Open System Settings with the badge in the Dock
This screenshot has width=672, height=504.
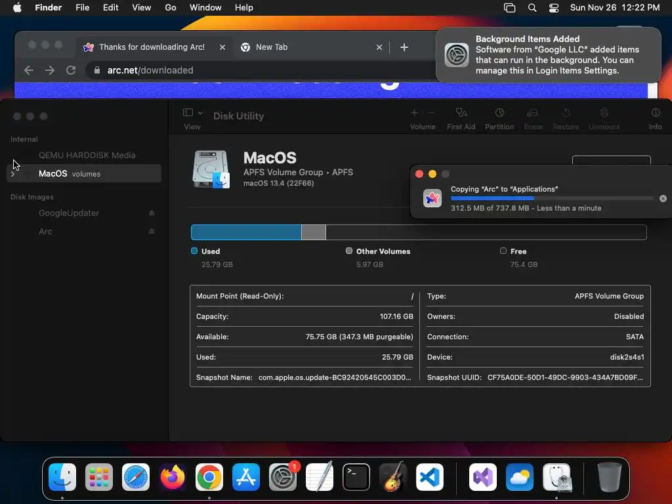(x=283, y=477)
